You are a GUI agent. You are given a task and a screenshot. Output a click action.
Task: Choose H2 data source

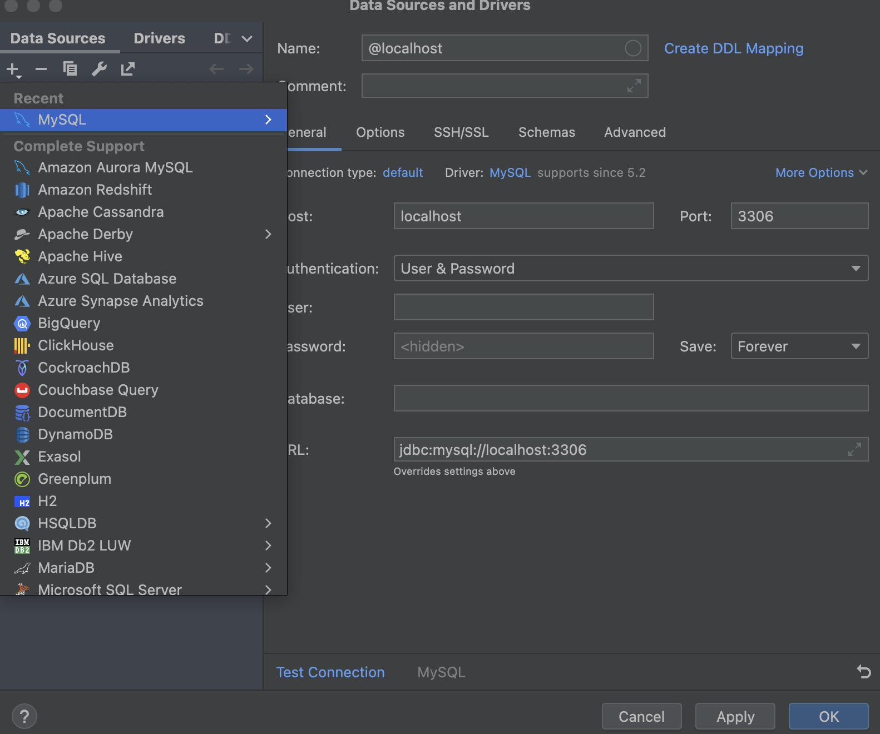point(144,501)
